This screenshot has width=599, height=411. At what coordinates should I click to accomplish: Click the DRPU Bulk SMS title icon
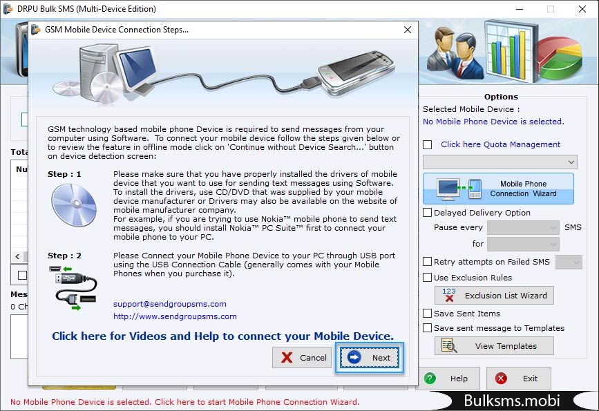pos(8,9)
